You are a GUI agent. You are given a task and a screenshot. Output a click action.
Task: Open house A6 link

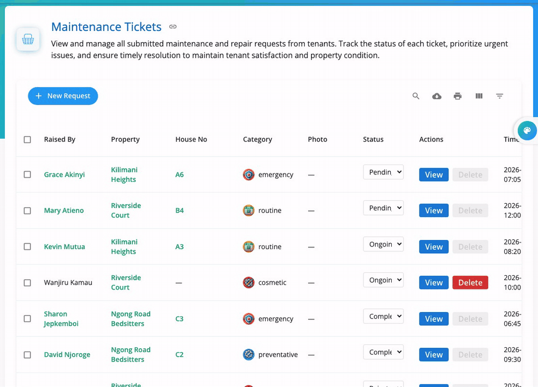[179, 174]
